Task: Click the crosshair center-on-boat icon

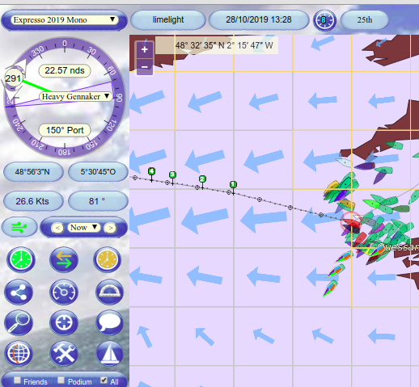Action: pos(64,322)
